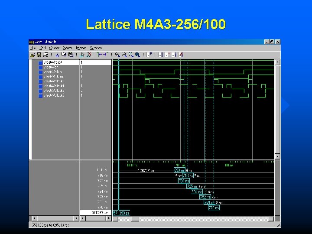Click the 770 ns entry in cursor list
This screenshot has width=312, height=234.
tap(102, 207)
